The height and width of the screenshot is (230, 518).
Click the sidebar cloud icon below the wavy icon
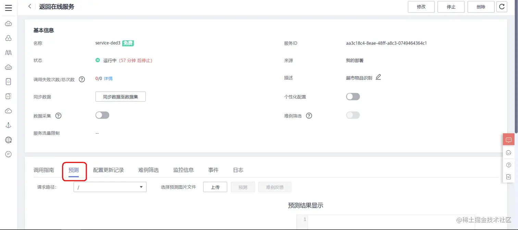pos(9,67)
